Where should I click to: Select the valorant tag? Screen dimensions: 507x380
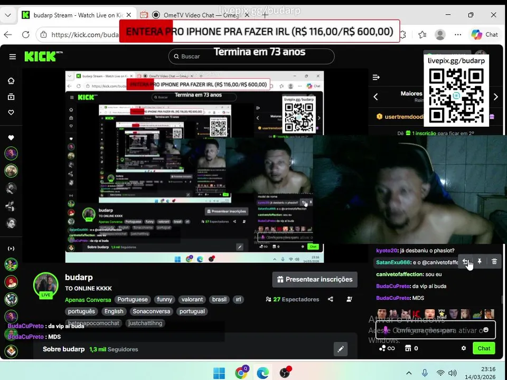coord(192,300)
